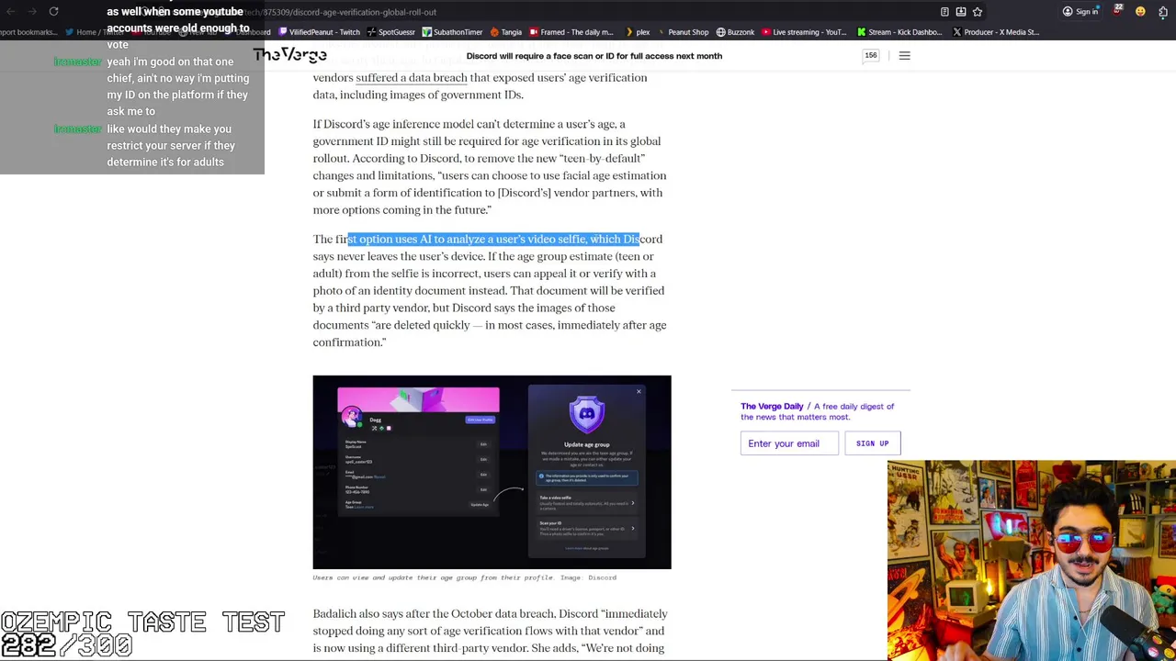Viewport: 1176px width, 661px height.
Task: Click the Discord age group screenshot image
Action: pyautogui.click(x=492, y=472)
